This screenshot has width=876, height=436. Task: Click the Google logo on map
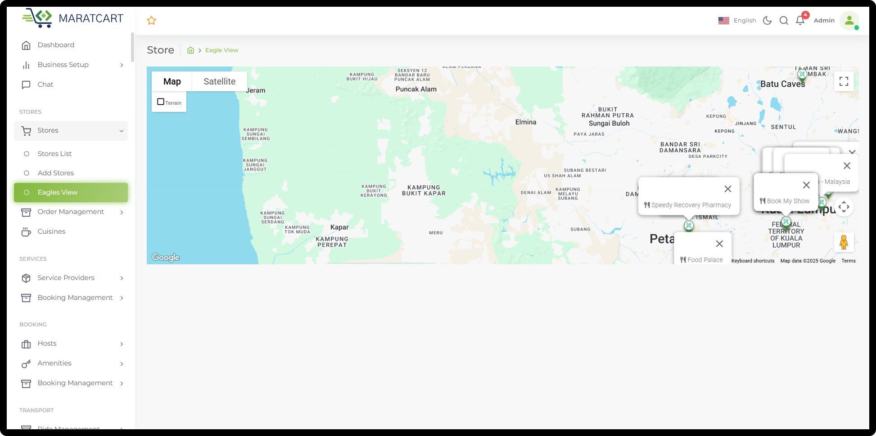point(166,257)
